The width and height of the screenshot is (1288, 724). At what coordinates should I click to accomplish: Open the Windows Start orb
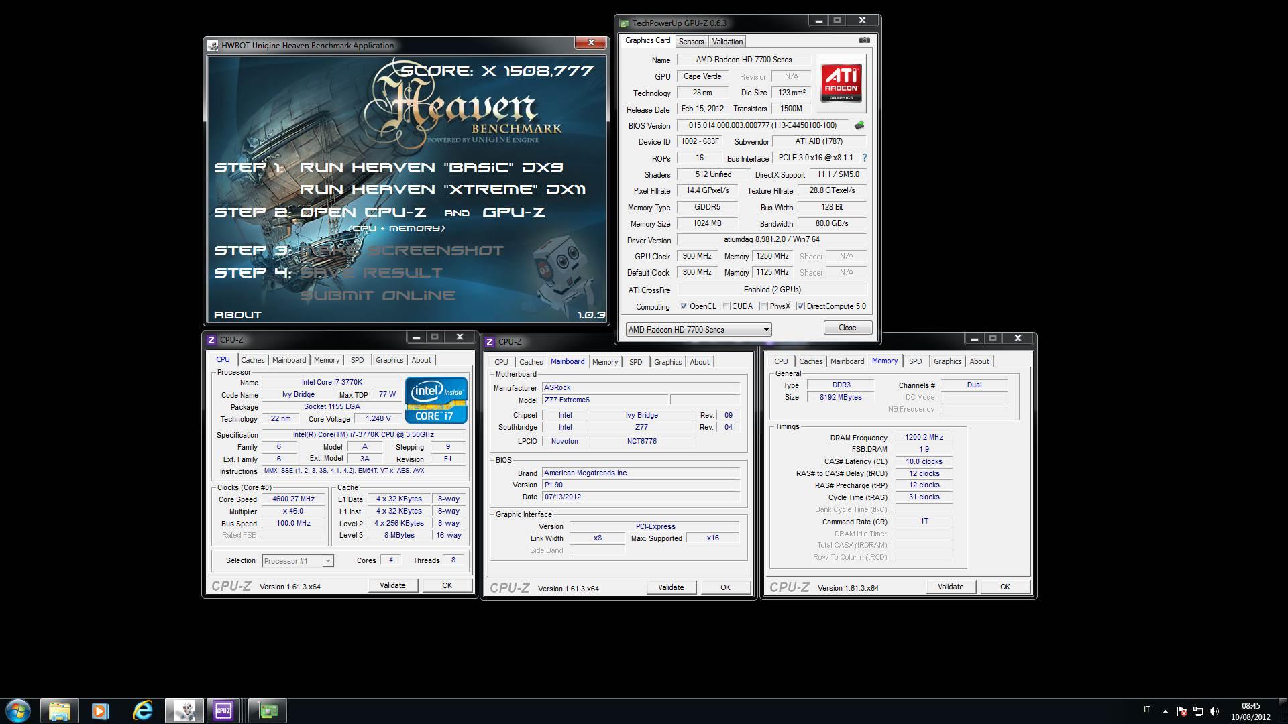tap(18, 711)
